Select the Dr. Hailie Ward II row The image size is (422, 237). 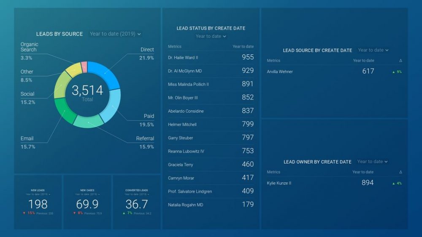(x=211, y=57)
